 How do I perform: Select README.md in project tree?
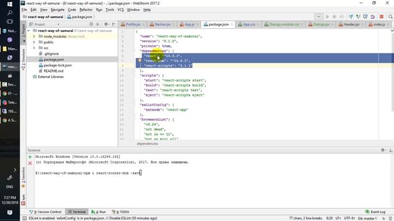54,71
